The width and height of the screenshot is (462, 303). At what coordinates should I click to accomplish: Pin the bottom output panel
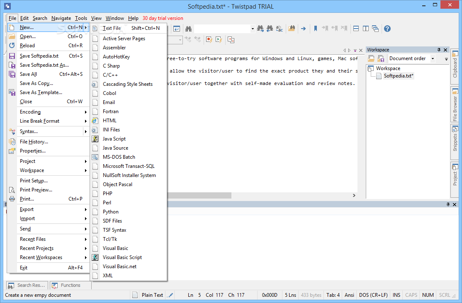click(448, 204)
